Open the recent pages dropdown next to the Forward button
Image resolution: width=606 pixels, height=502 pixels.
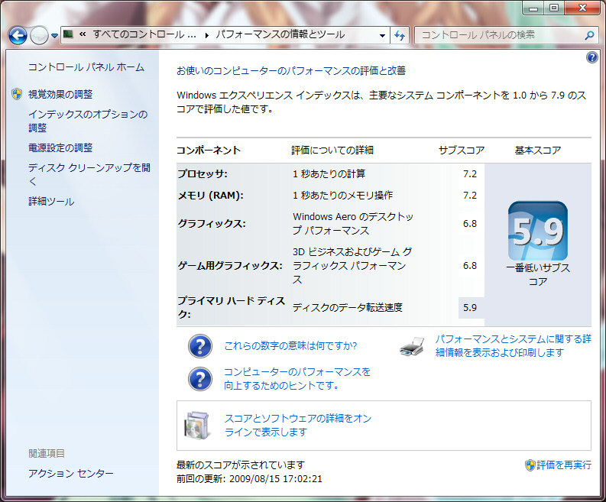tap(54, 36)
